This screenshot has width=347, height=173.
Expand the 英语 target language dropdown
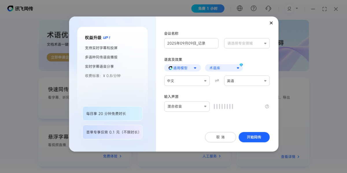[x=247, y=81]
